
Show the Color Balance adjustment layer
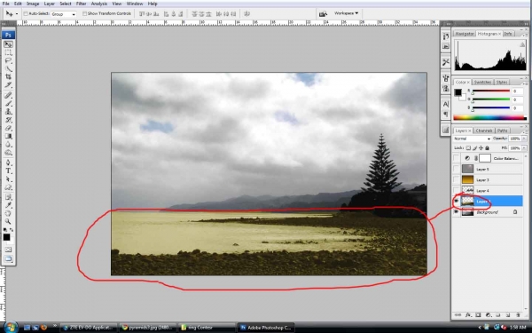pos(457,158)
